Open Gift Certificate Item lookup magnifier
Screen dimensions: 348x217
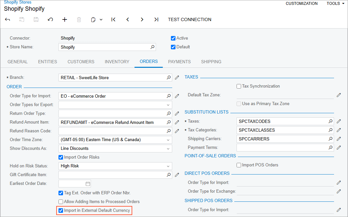[x=169, y=175]
